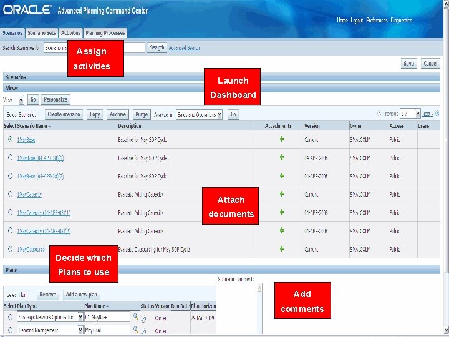Click Go next to the Analyze in dropdown
449x337 pixels.
coord(233,114)
